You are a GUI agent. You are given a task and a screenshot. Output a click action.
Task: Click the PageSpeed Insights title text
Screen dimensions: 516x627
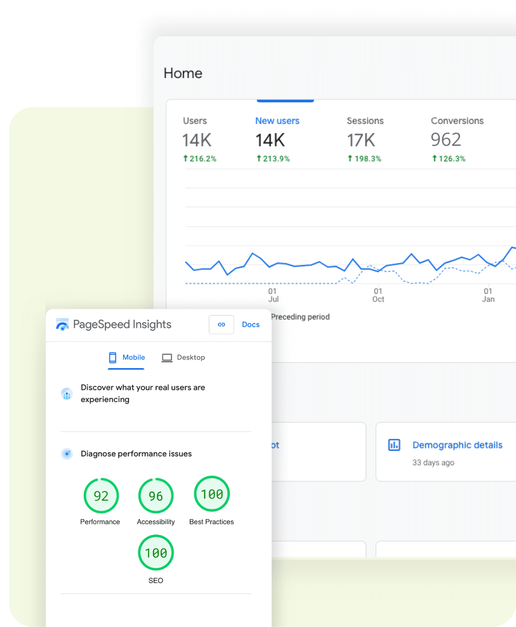[122, 324]
